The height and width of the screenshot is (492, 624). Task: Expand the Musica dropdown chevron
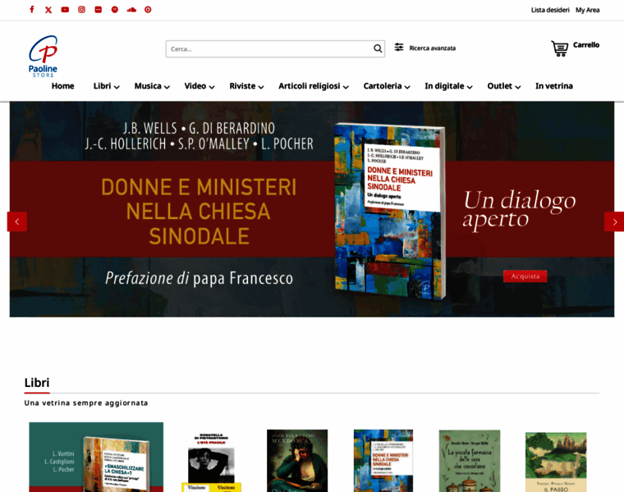click(167, 87)
